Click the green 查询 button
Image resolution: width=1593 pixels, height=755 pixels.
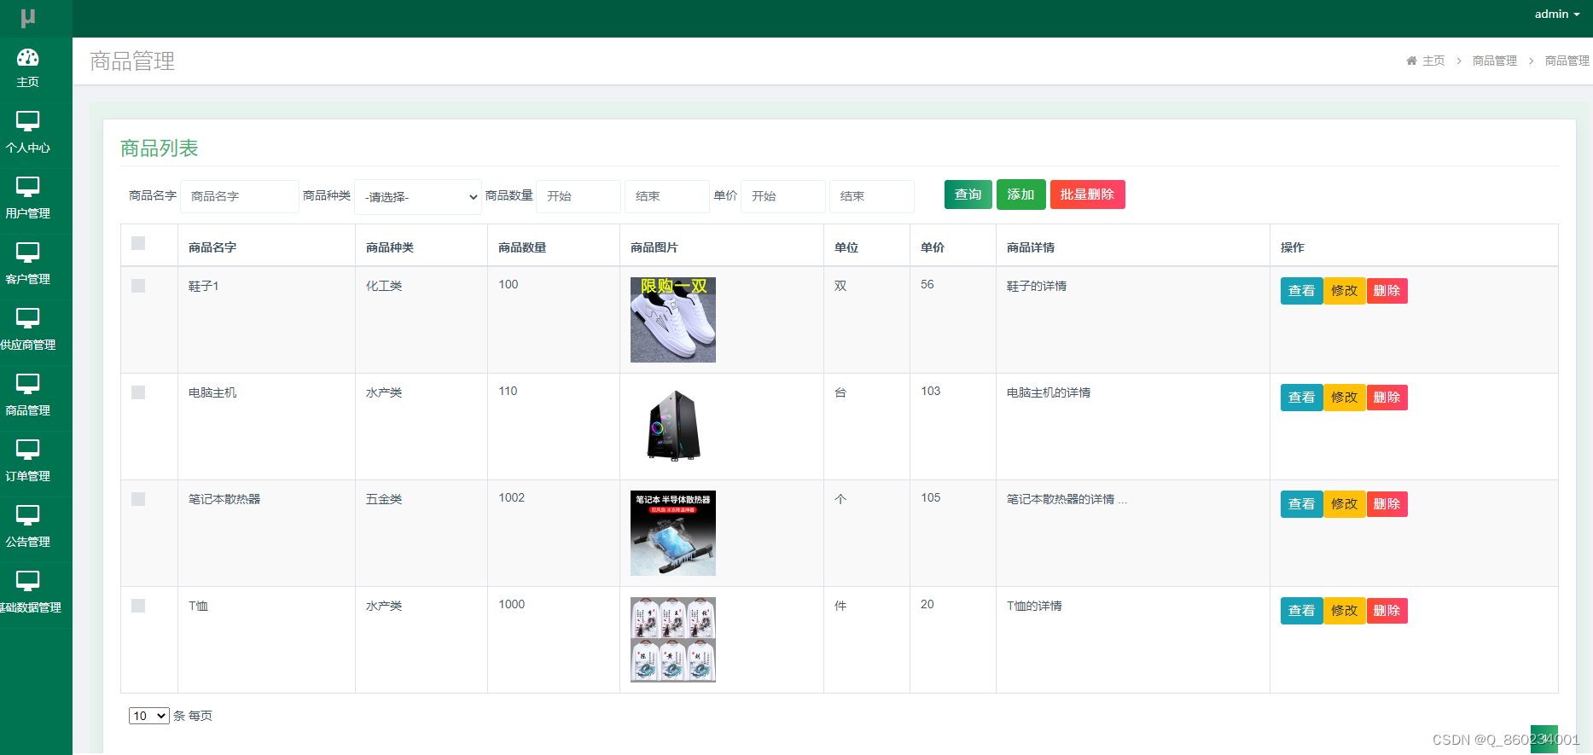pyautogui.click(x=968, y=195)
